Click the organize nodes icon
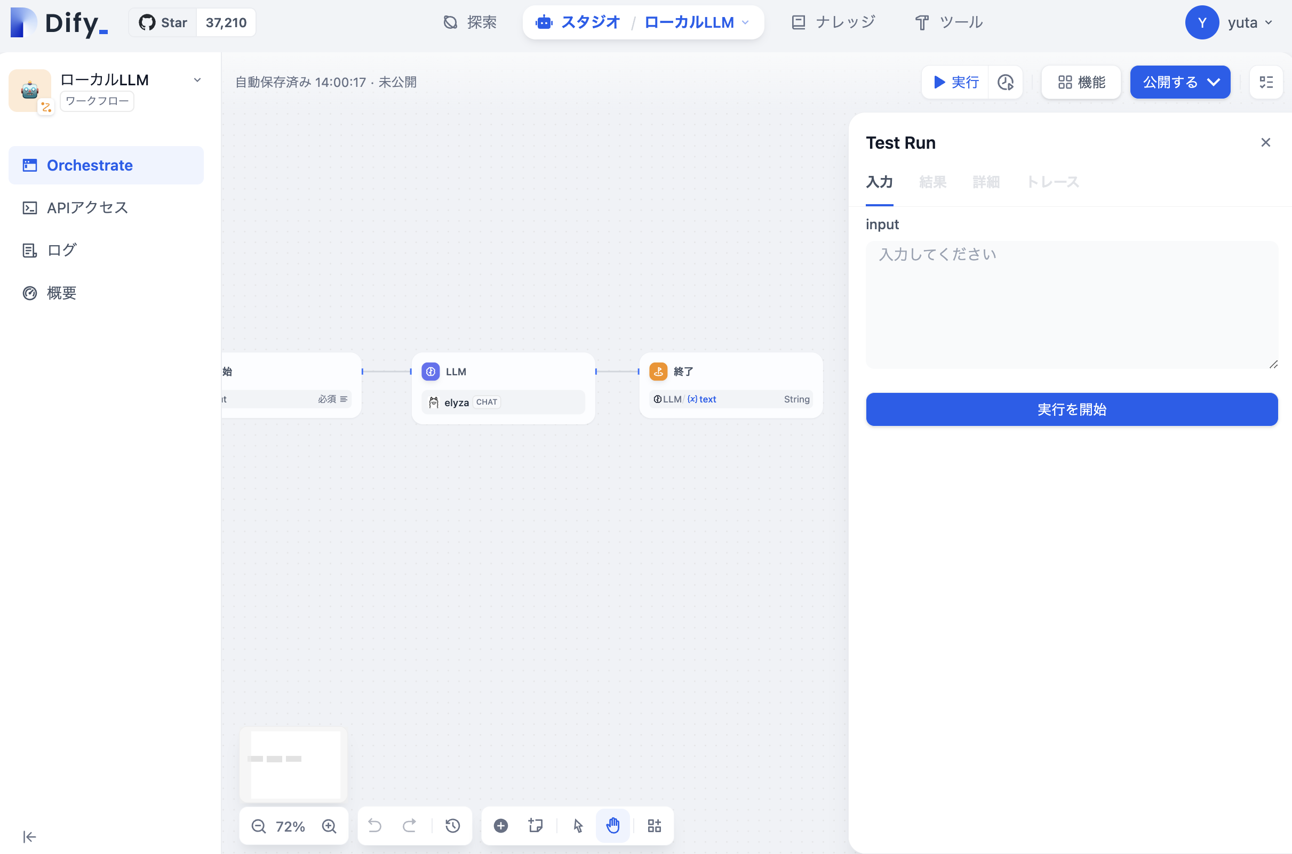1292x854 pixels. pos(655,826)
